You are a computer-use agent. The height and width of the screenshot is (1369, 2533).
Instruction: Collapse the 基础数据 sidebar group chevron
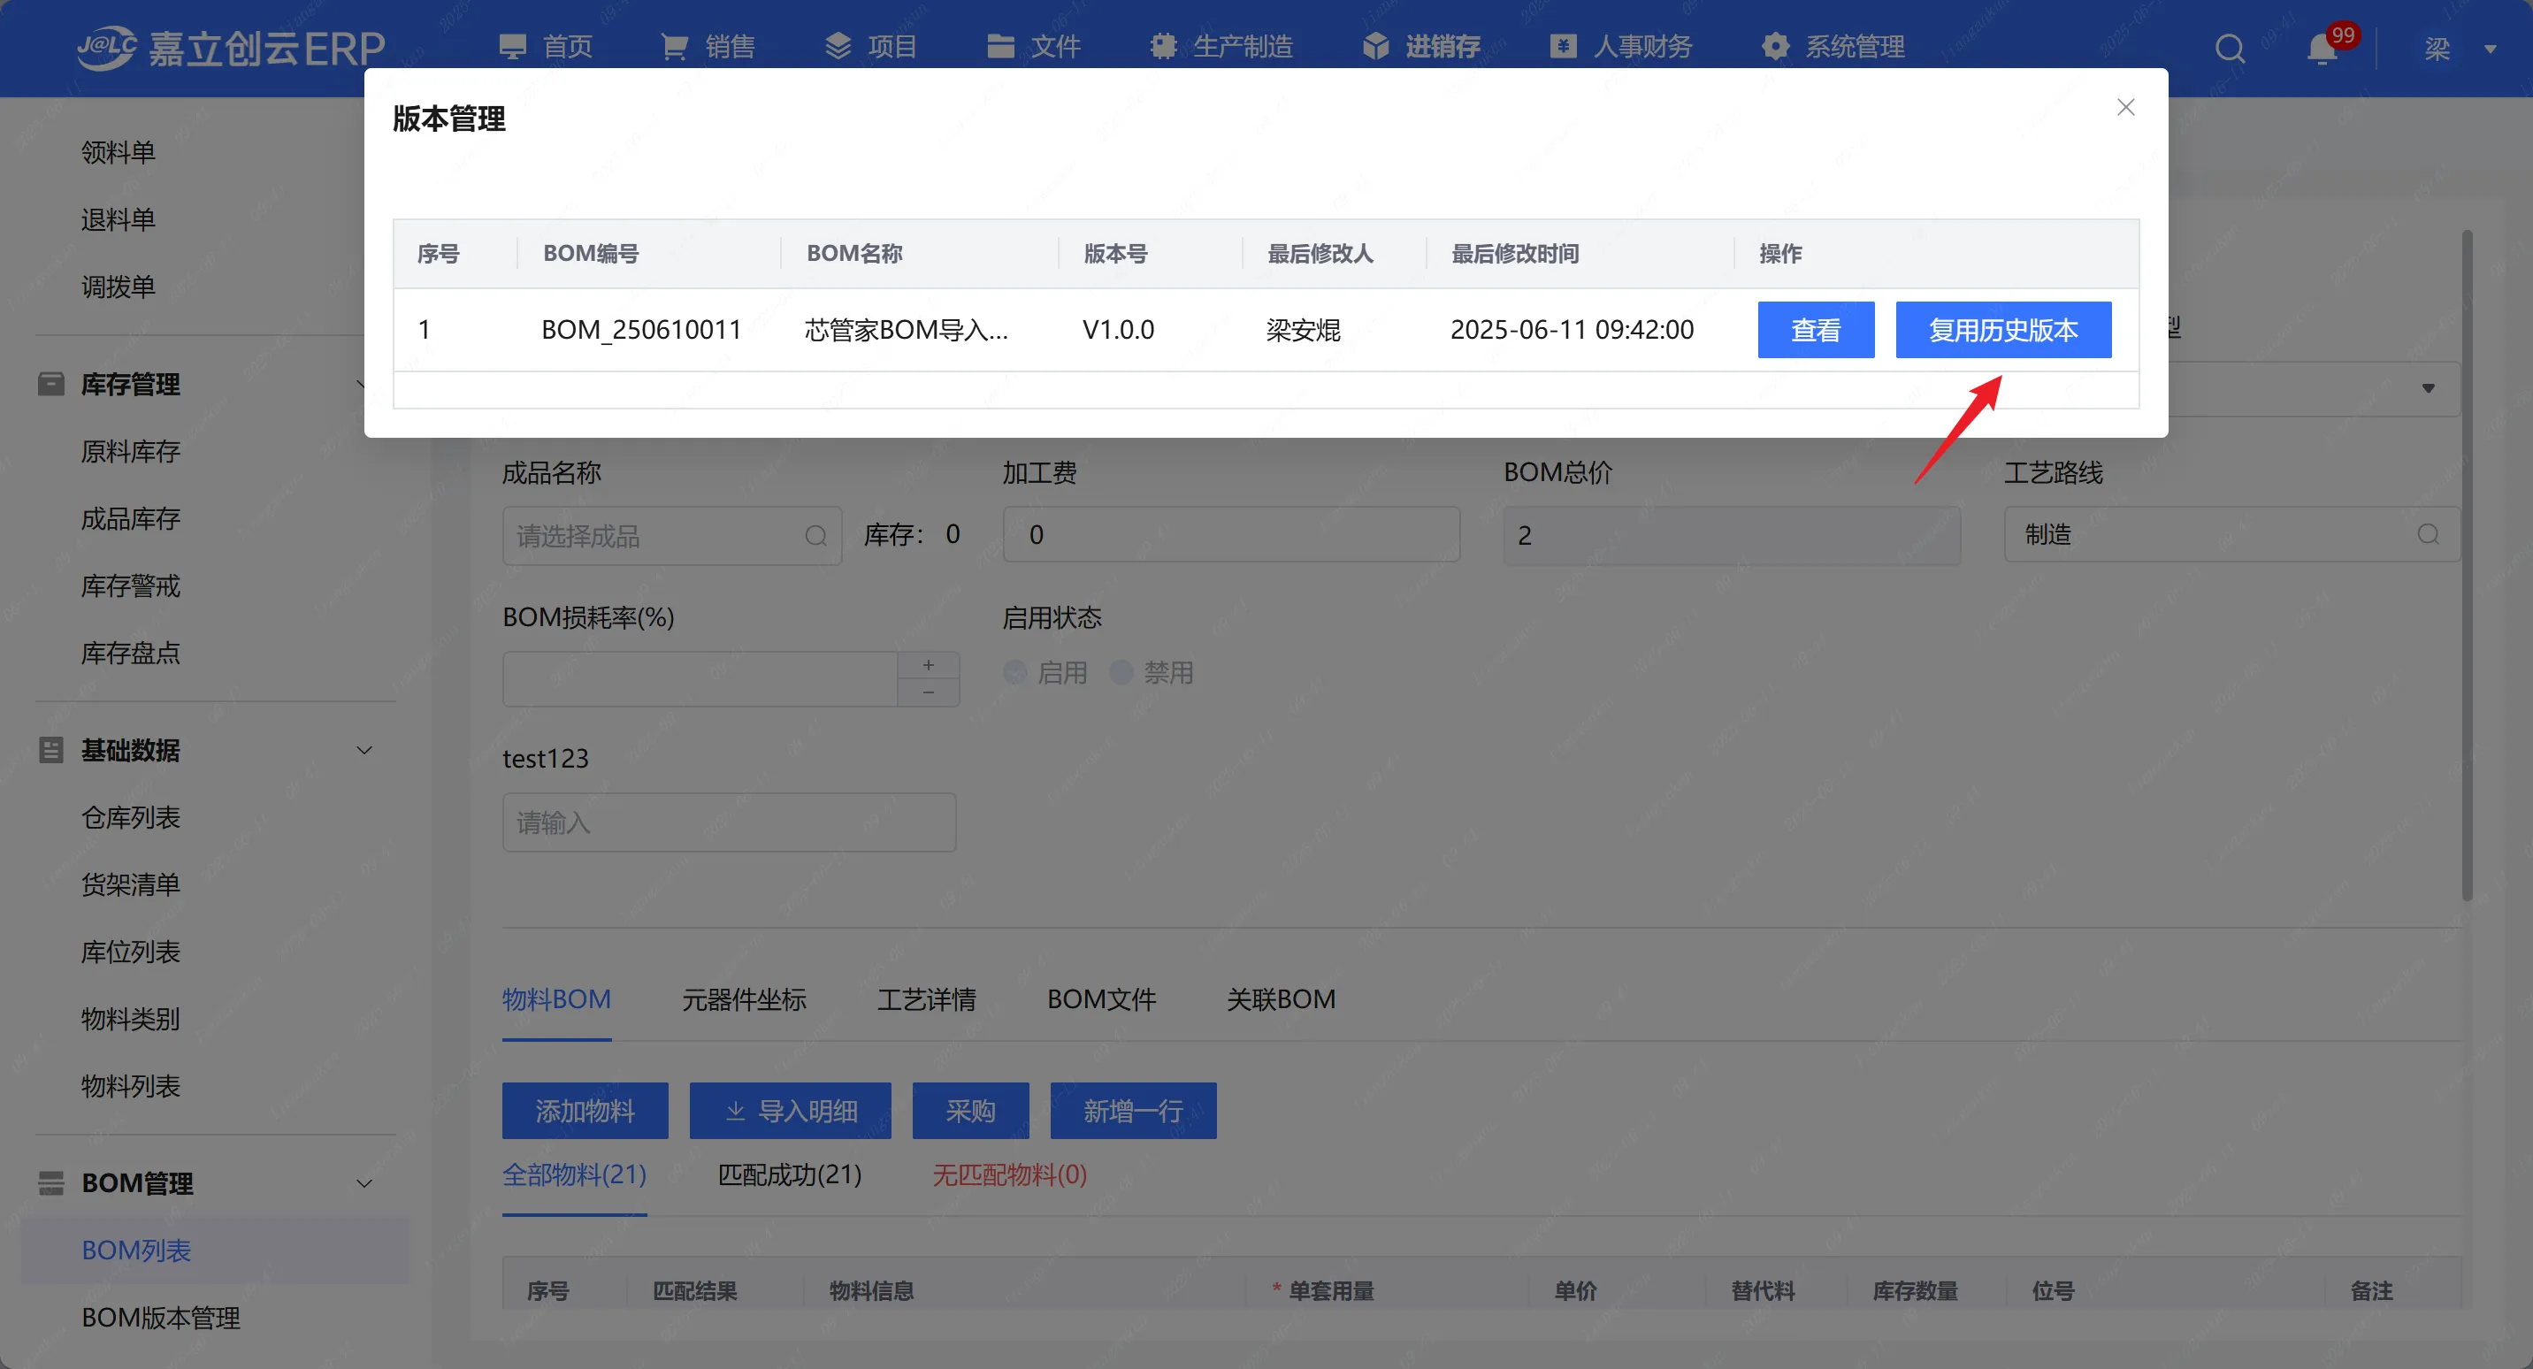point(363,751)
